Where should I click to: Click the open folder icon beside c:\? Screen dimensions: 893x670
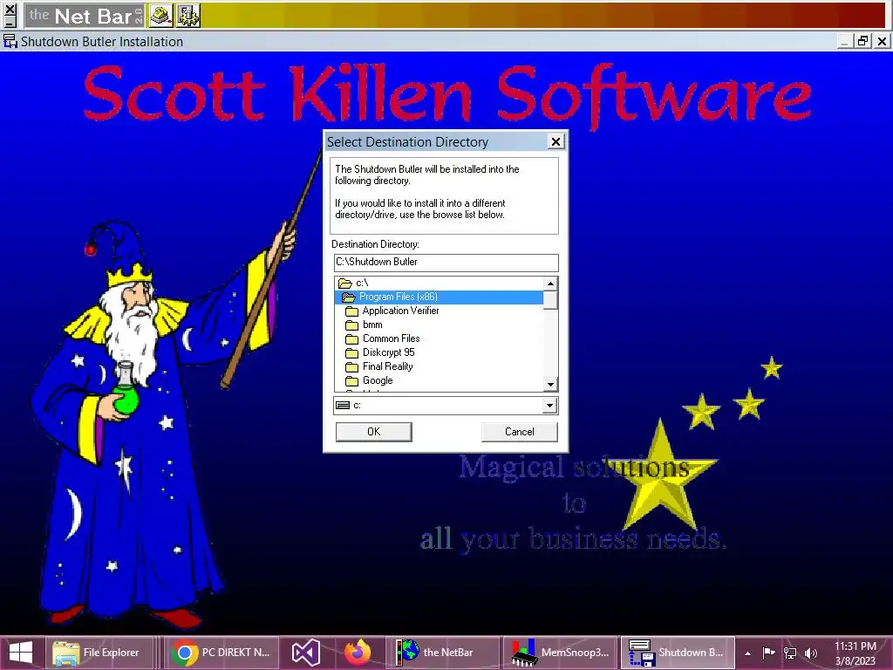345,284
